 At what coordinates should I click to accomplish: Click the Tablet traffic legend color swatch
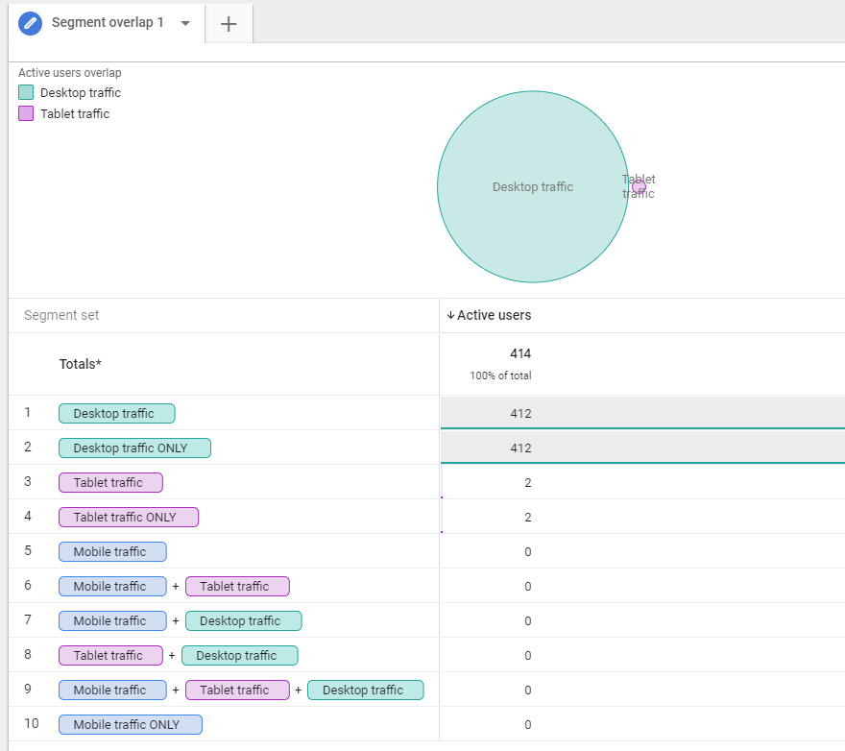click(26, 114)
